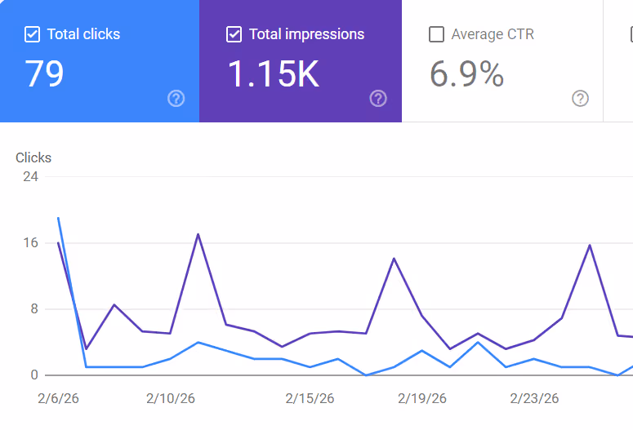Select the Total clicks label text

pos(83,34)
